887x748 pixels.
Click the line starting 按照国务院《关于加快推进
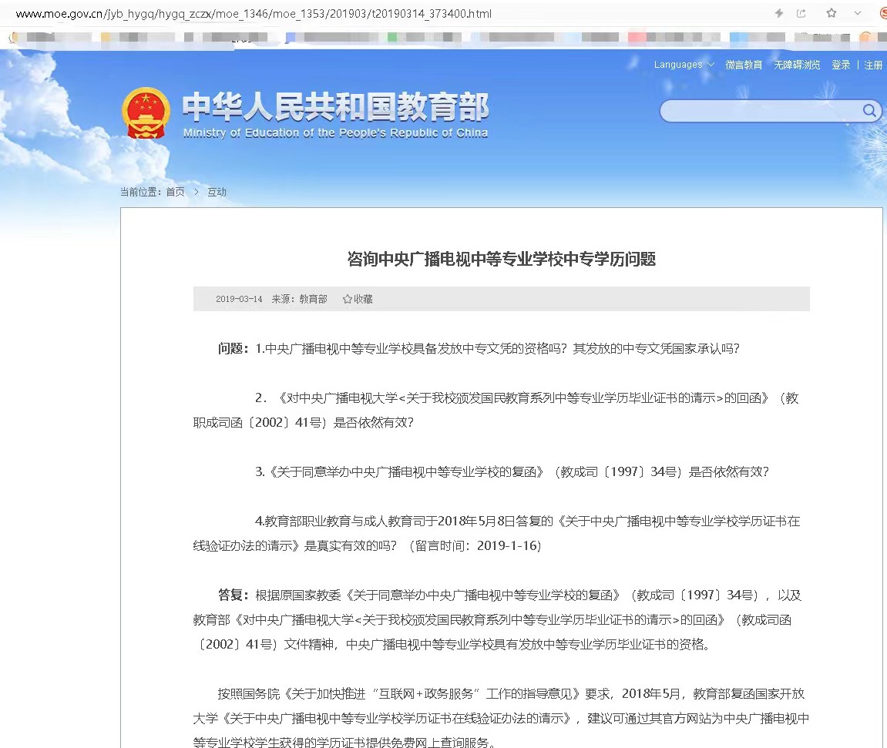[x=511, y=694]
